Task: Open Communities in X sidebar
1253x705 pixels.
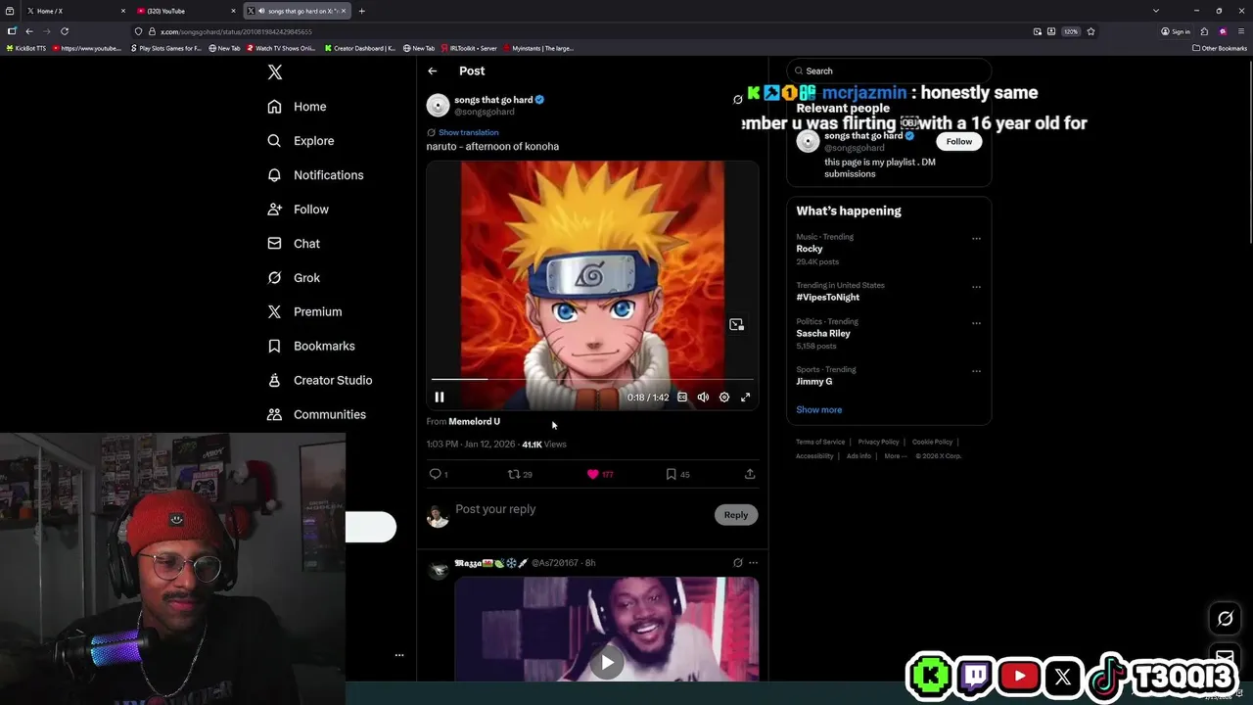Action: [317, 414]
